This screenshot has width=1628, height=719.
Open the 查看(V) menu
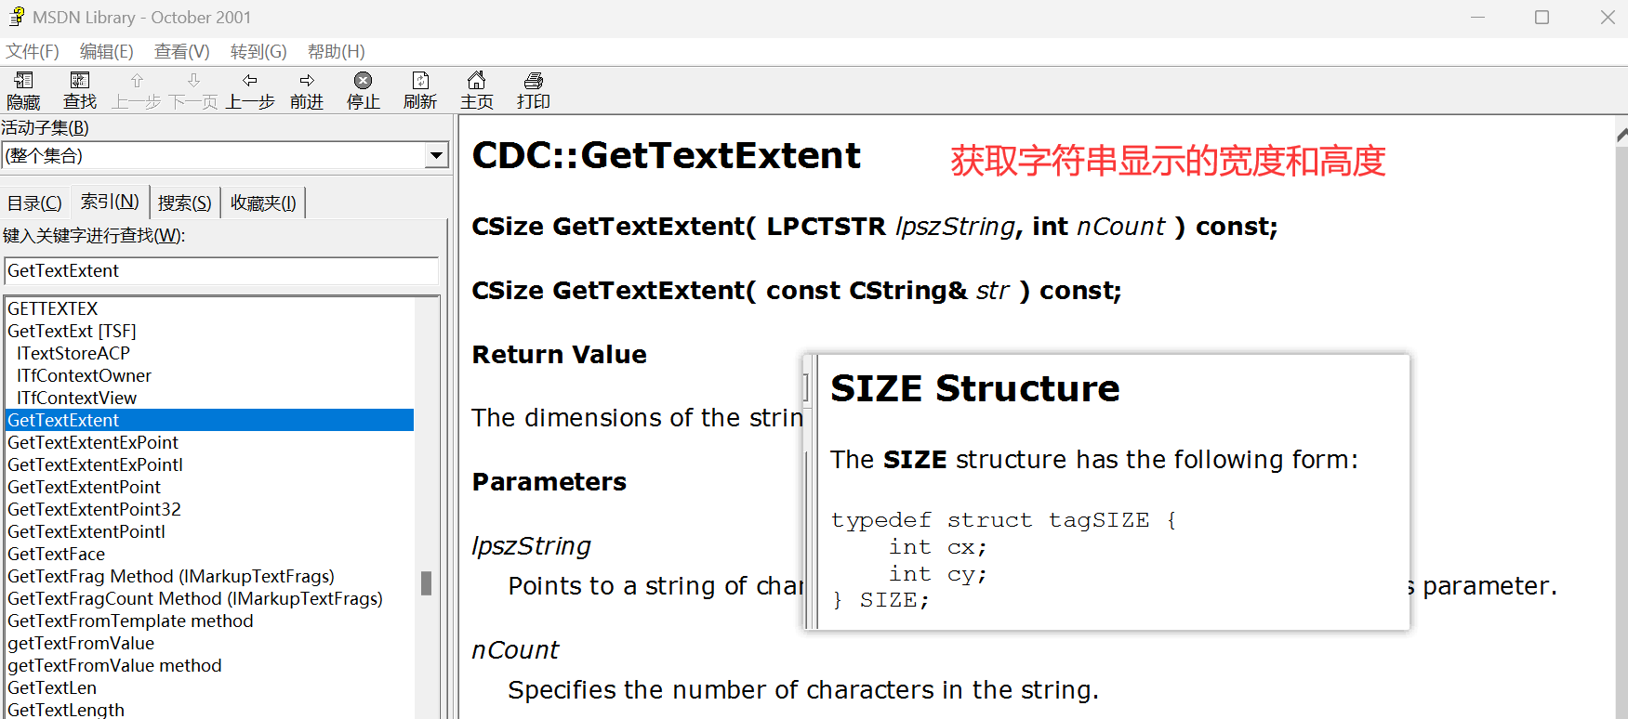182,51
